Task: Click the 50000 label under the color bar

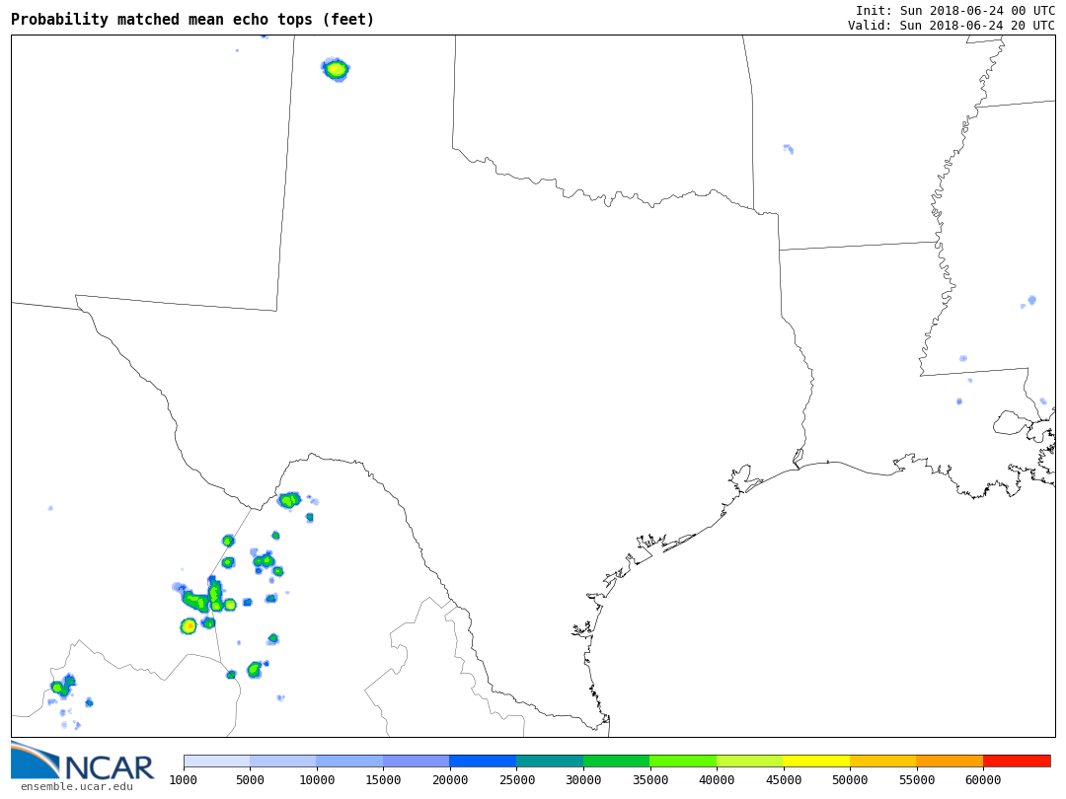Action: [x=850, y=780]
